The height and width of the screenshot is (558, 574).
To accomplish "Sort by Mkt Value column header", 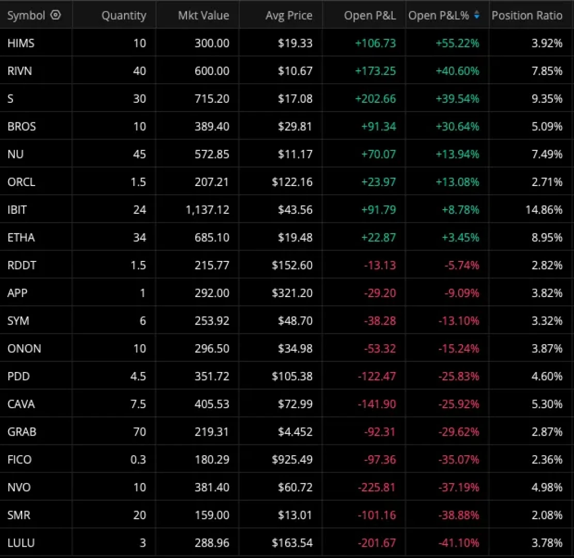I will pos(204,16).
